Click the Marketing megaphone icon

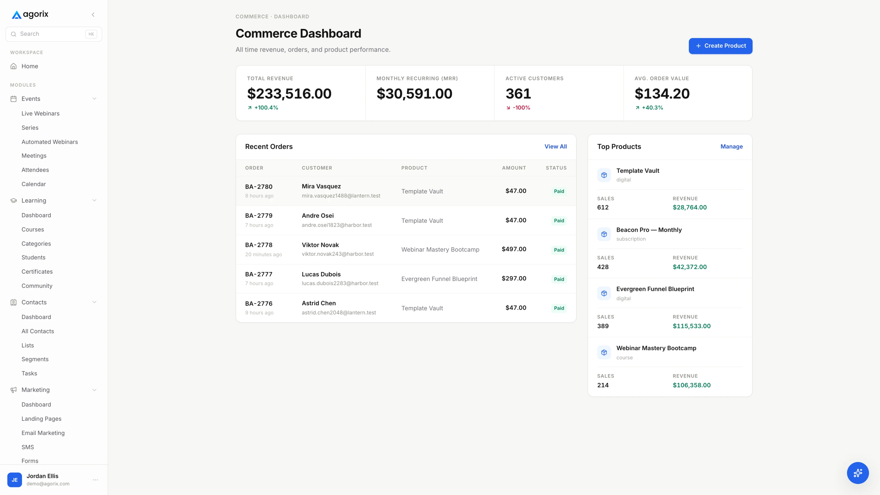[14, 390]
